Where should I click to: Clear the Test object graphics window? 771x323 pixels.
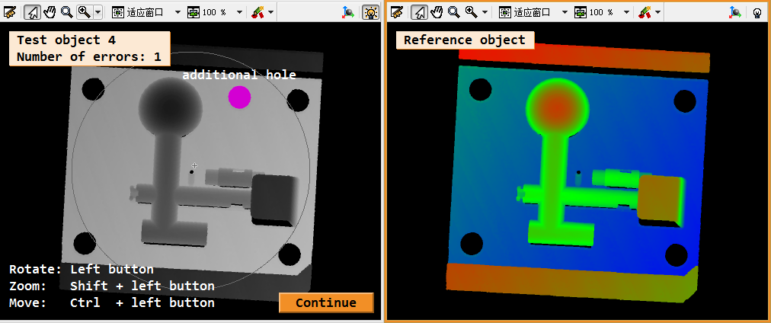click(11, 11)
